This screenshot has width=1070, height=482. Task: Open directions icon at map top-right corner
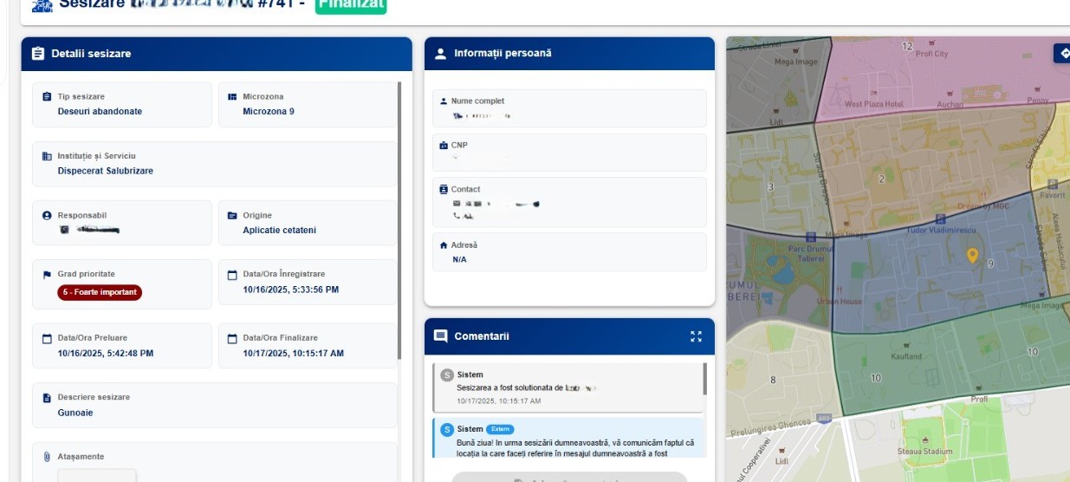[x=1063, y=53]
